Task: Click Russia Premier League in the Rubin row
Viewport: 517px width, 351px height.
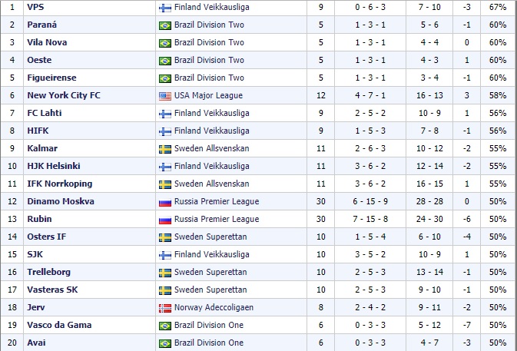Action: coord(217,219)
